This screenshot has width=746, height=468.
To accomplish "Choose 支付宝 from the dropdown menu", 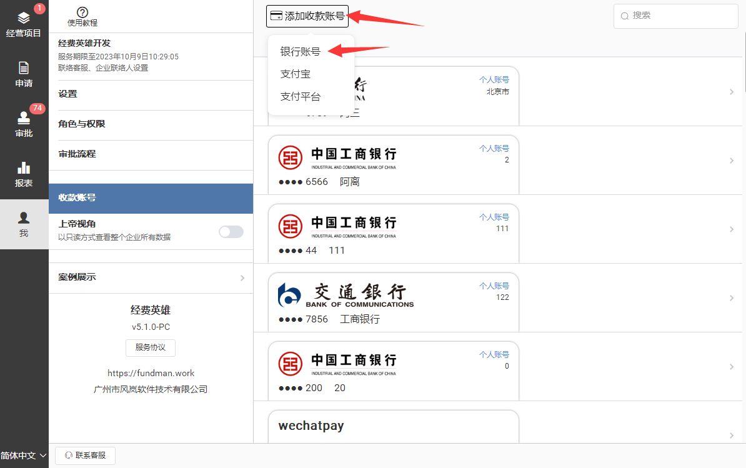I will click(x=295, y=74).
